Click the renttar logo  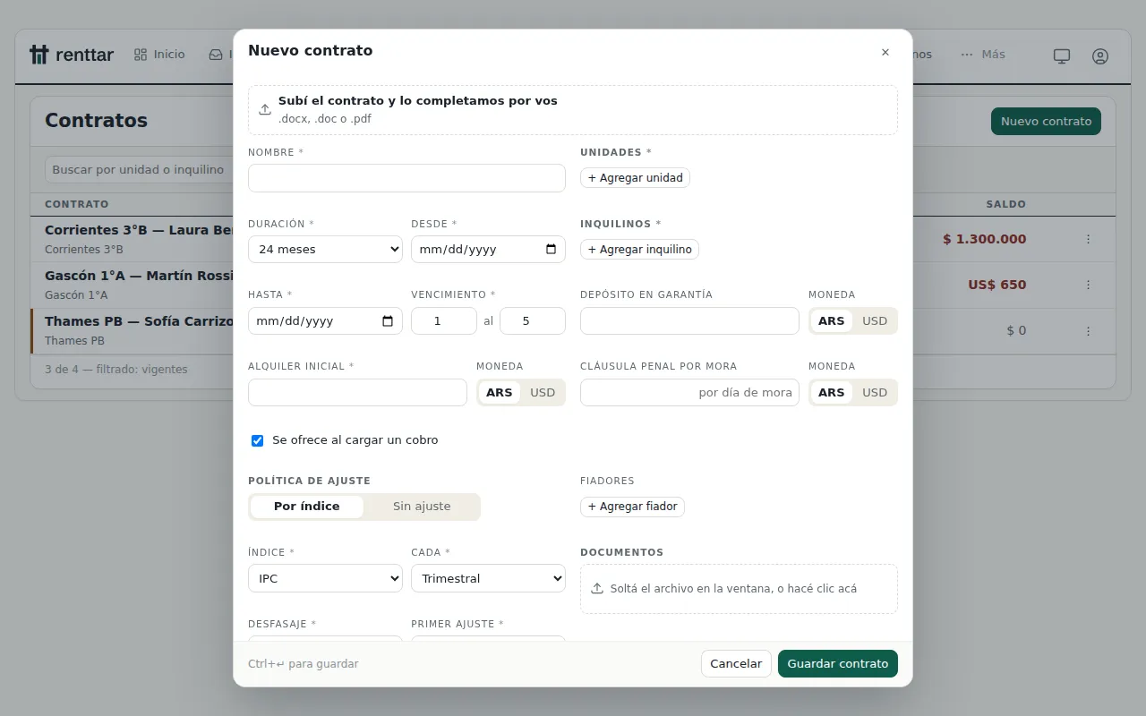[72, 55]
